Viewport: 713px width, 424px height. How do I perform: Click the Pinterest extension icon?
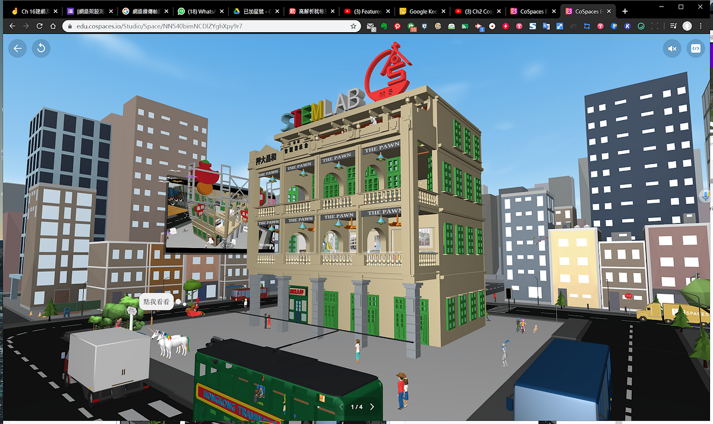(x=396, y=26)
